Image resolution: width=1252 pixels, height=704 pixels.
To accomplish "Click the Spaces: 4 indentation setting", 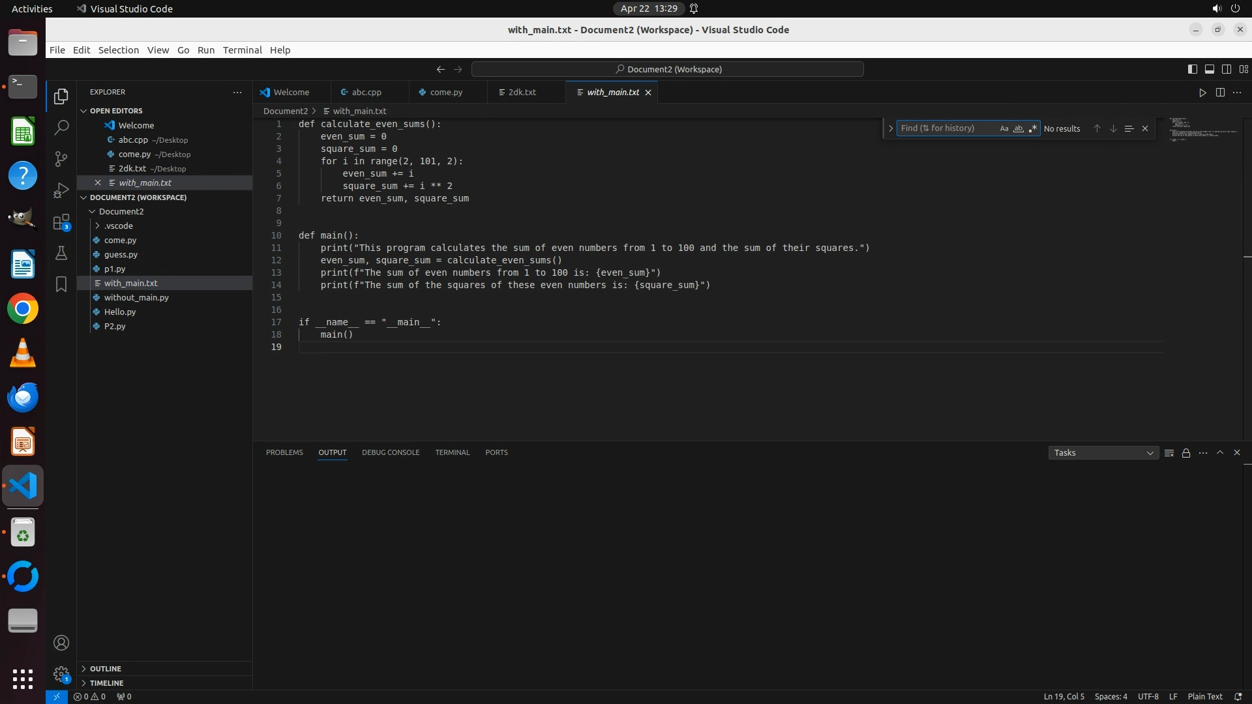I will click(1110, 696).
